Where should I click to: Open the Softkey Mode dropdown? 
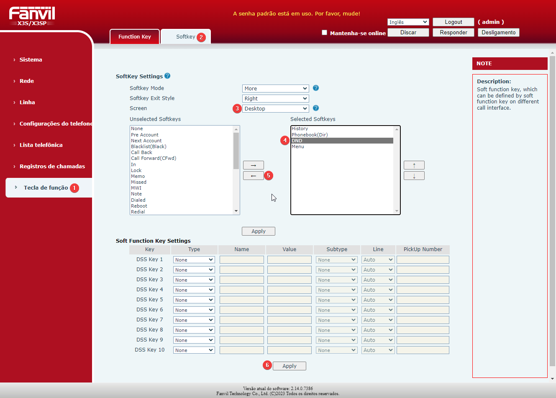[275, 88]
